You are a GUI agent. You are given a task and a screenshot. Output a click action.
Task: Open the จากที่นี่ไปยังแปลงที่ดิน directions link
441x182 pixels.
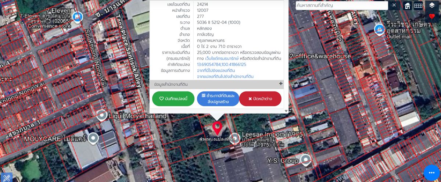tap(216, 70)
